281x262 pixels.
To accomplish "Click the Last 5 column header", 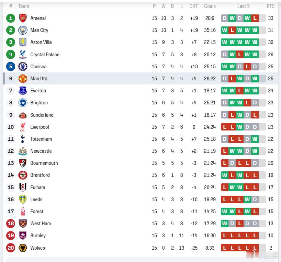I will pos(243,6).
